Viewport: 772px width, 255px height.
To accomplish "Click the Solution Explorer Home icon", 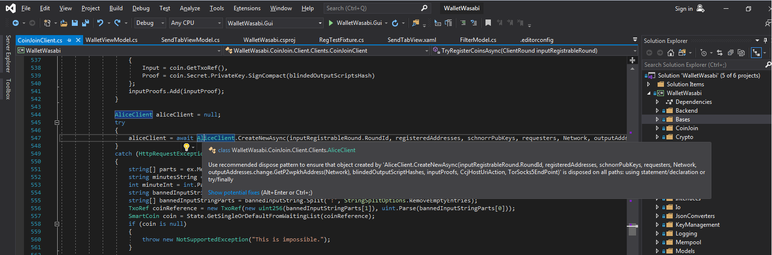I will [671, 53].
